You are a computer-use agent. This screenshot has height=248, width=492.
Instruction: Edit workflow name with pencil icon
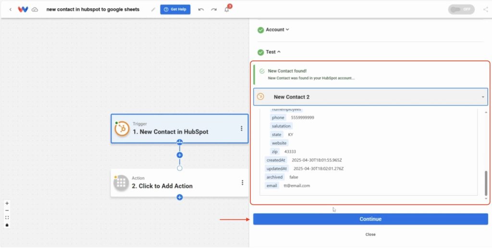click(x=153, y=10)
